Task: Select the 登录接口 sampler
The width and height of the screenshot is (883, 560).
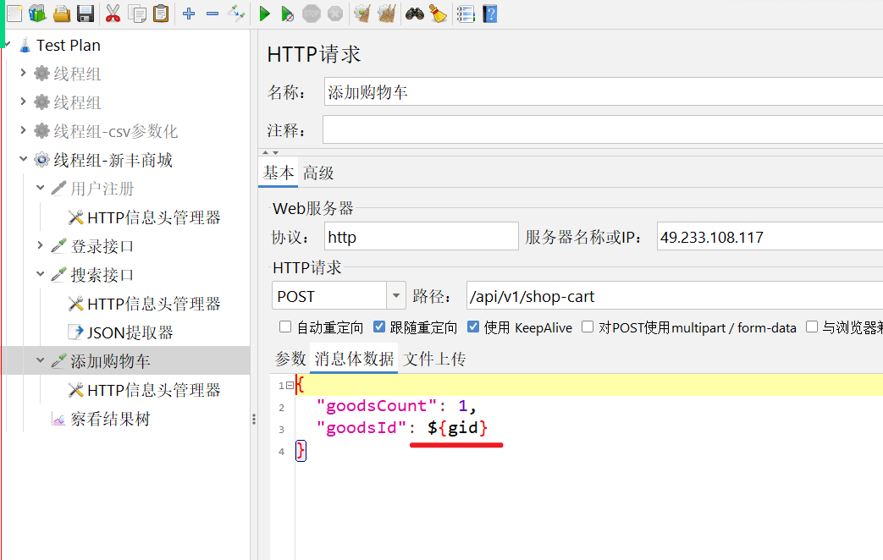Action: (102, 246)
